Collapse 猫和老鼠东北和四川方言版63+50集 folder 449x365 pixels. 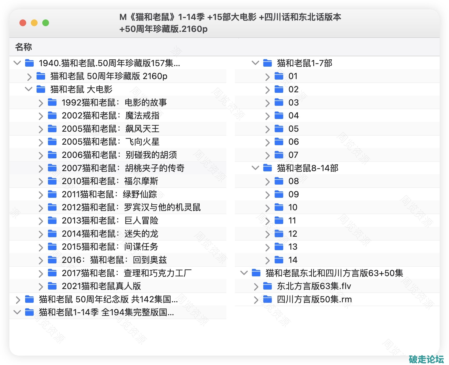(244, 273)
